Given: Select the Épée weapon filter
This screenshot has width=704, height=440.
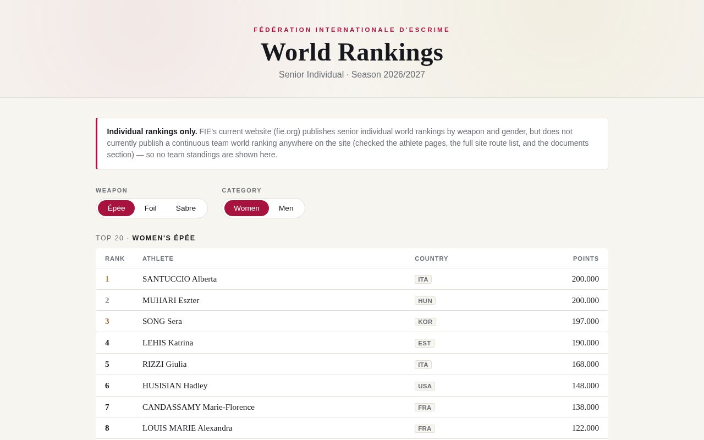Looking at the screenshot, I should 116,208.
